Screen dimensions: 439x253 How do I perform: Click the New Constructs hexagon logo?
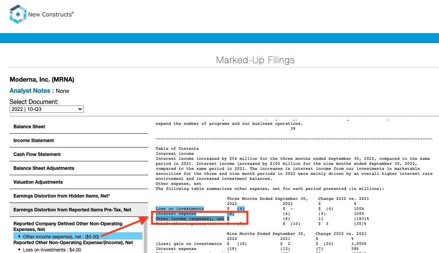coord(18,14)
